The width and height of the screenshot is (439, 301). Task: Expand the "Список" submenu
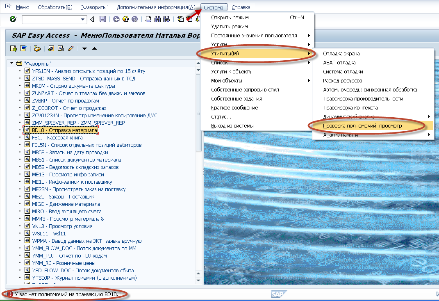pos(309,62)
